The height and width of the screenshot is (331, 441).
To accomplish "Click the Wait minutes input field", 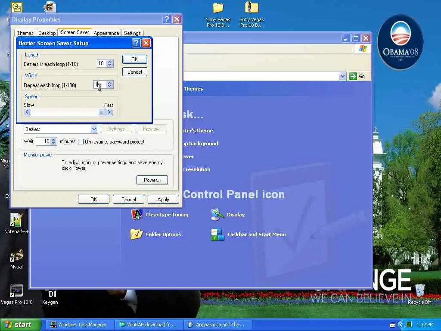I will tap(43, 141).
